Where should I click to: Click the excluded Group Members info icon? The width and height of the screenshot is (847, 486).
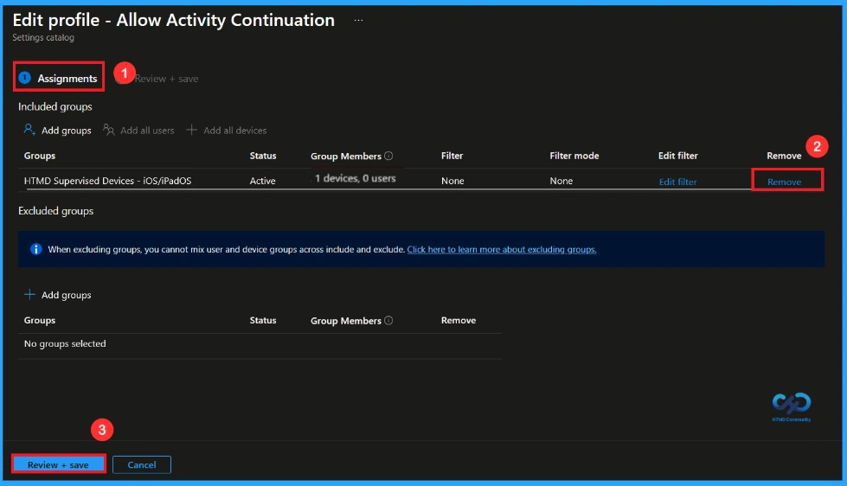(388, 320)
